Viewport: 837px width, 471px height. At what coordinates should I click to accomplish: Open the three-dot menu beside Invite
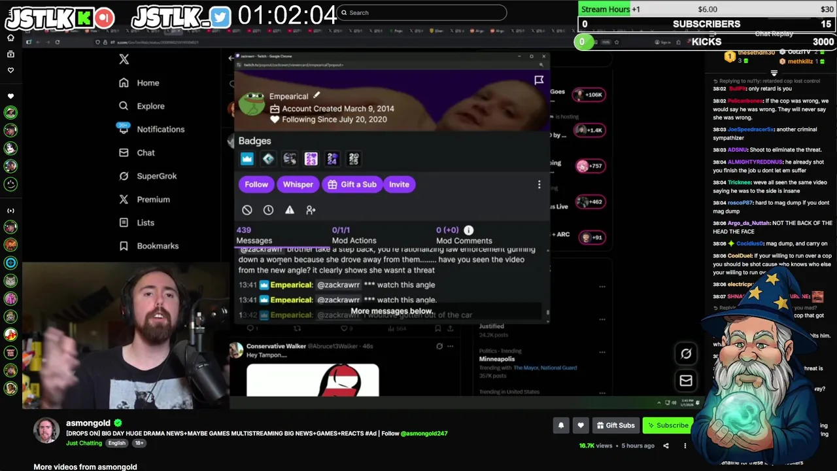[539, 184]
